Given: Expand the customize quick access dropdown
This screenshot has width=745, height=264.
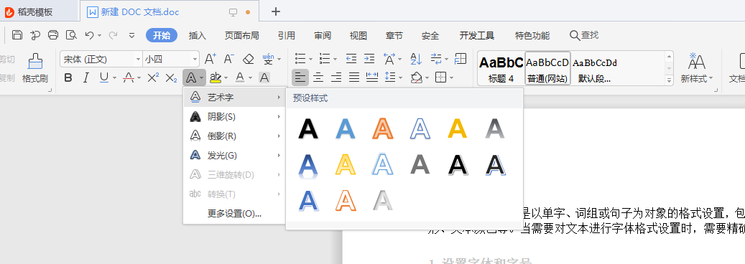Looking at the screenshot, I should (132, 35).
